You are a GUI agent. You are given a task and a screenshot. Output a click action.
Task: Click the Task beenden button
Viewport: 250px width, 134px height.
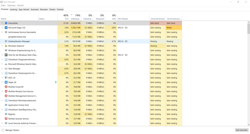(x=242, y=130)
